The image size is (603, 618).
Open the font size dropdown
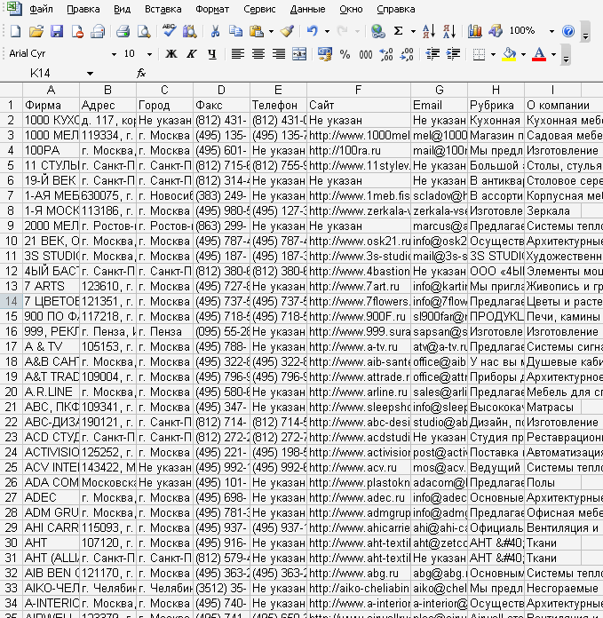(149, 54)
